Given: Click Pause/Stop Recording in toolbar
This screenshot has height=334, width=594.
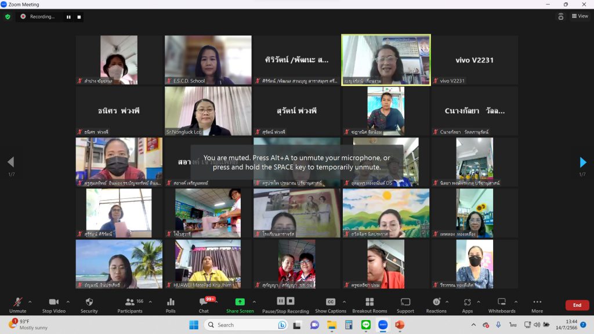Looking at the screenshot, I should [x=285, y=304].
